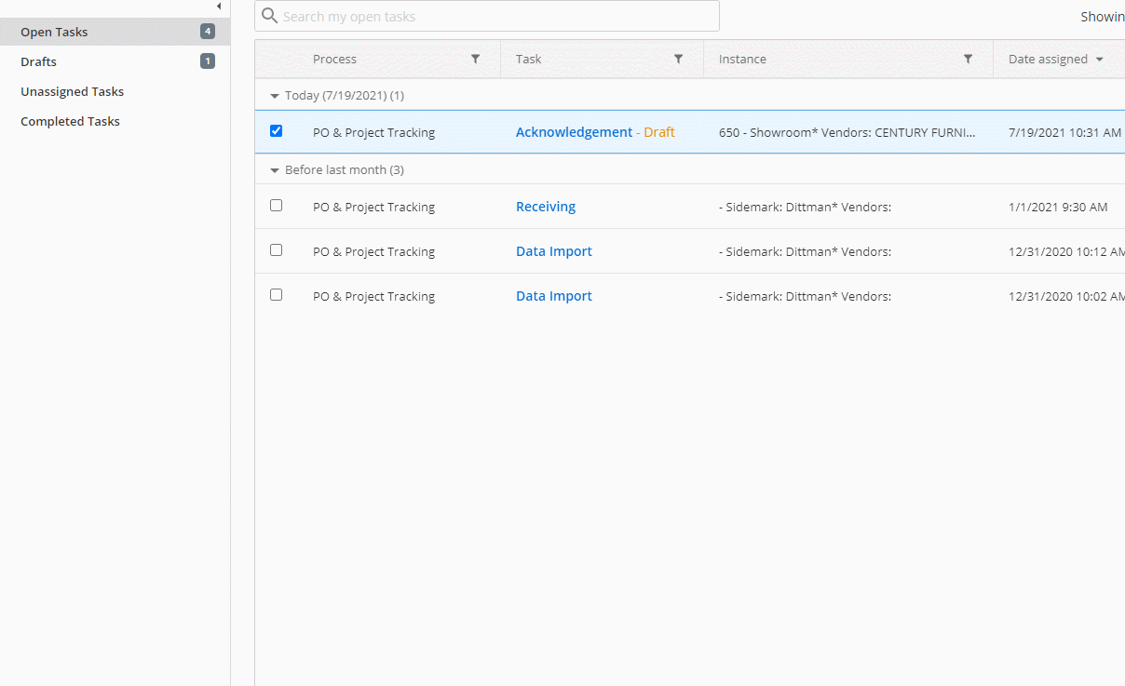This screenshot has width=1125, height=686.
Task: Open Data Import task assigned 10:02 AM
Action: [x=554, y=296]
